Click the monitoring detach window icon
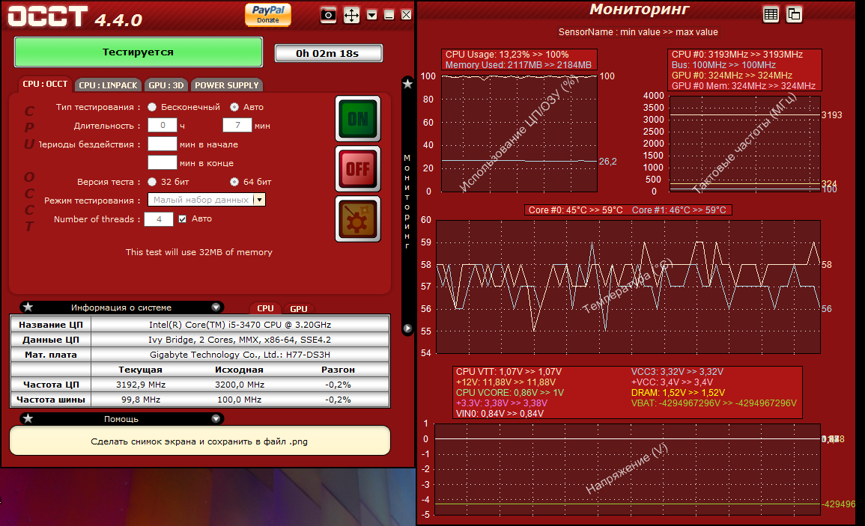Image resolution: width=865 pixels, height=526 pixels. point(794,15)
